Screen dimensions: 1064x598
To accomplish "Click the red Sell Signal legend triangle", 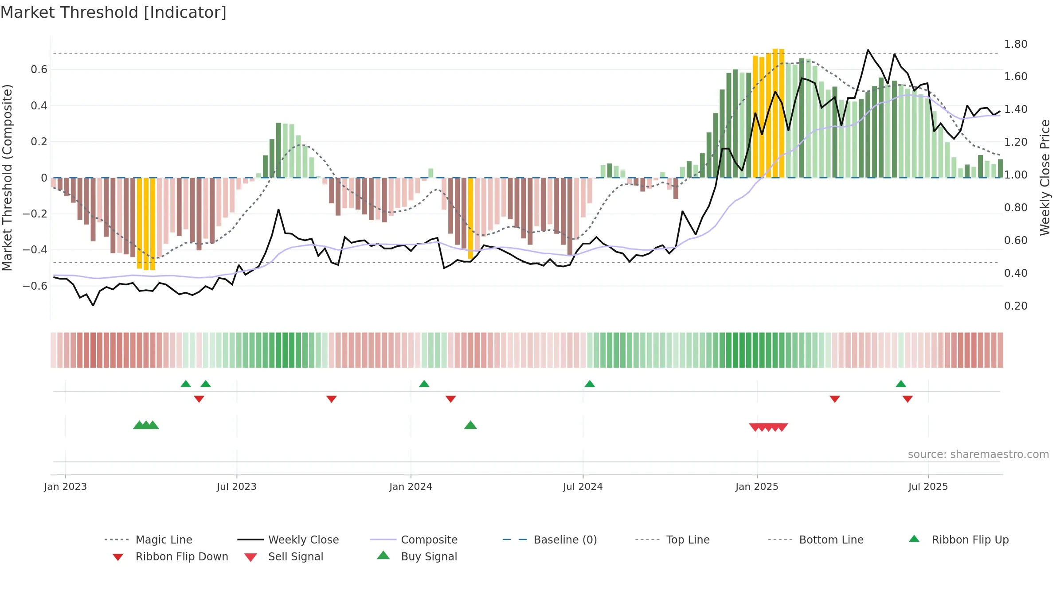I will pyautogui.click(x=250, y=557).
